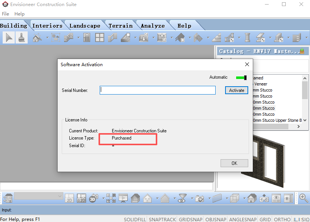Confirm the dialog with OK
Image resolution: width=310 pixels, height=222 pixels.
(234, 163)
